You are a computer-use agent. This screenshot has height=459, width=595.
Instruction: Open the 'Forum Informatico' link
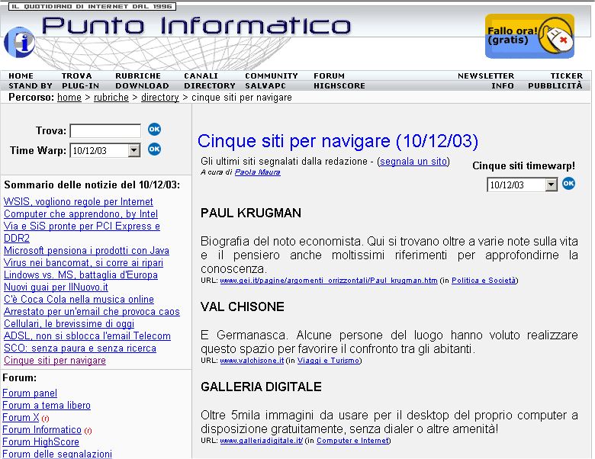[x=42, y=429]
